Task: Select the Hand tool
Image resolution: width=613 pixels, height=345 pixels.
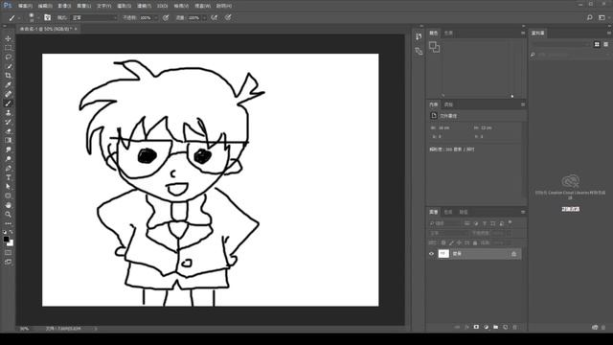Action: [8, 205]
